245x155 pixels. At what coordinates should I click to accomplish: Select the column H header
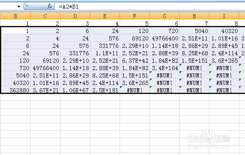pyautogui.click(x=194, y=16)
